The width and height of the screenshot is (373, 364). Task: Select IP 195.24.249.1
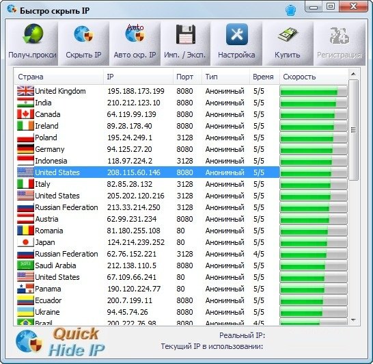pyautogui.click(x=130, y=138)
